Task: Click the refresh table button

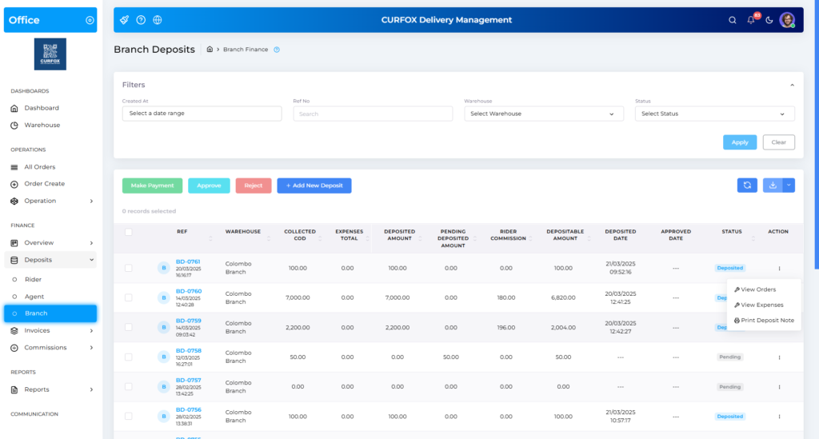Action: coord(748,186)
